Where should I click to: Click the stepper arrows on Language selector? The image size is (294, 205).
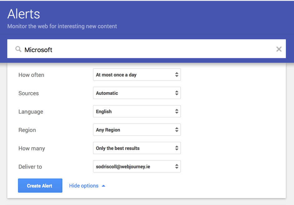[x=177, y=111]
